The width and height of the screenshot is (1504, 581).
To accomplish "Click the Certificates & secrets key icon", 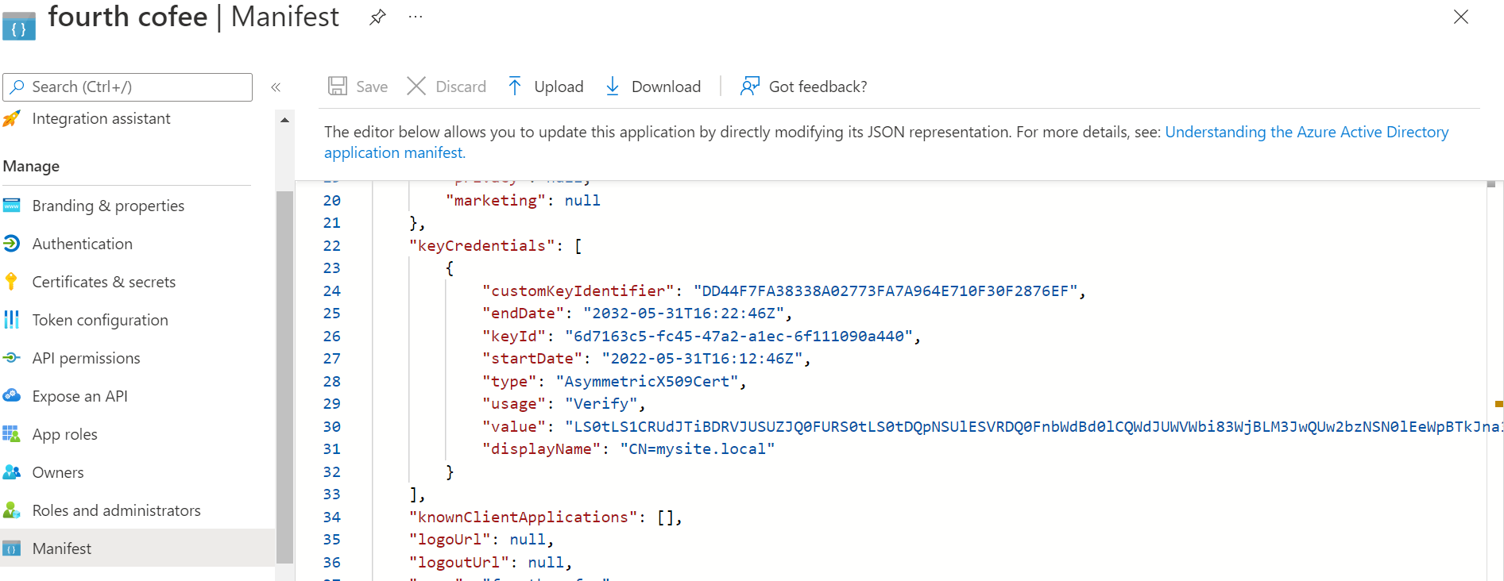I will [x=11, y=282].
